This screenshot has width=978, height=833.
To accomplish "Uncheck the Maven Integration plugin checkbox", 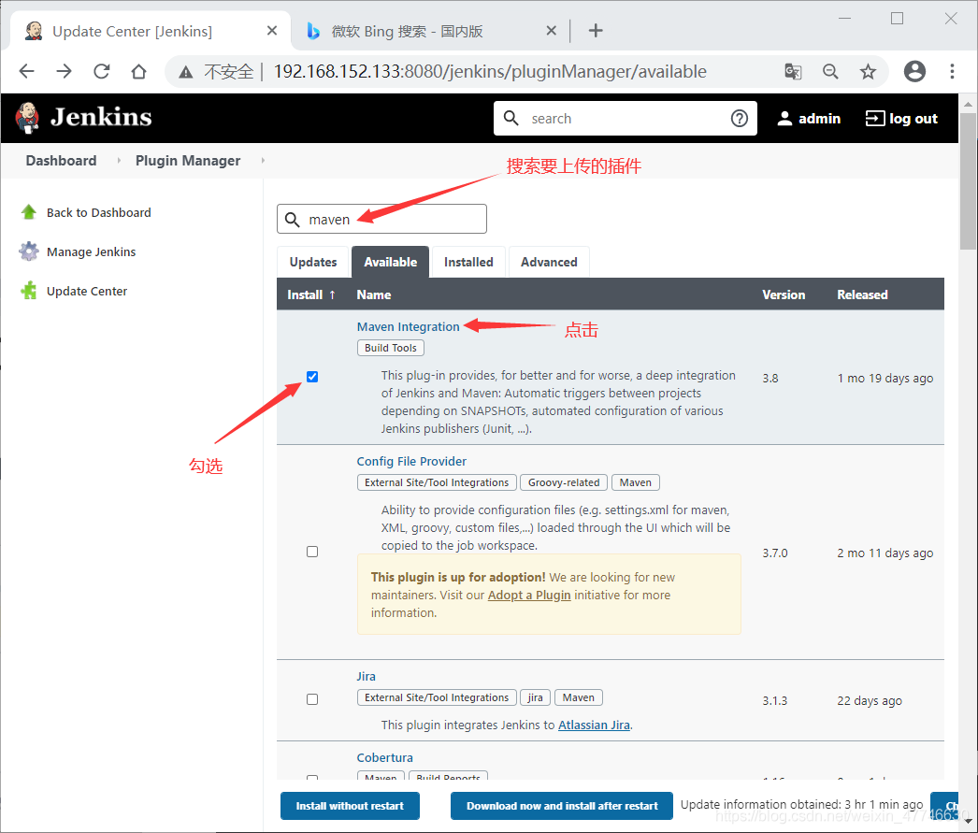I will pyautogui.click(x=312, y=377).
